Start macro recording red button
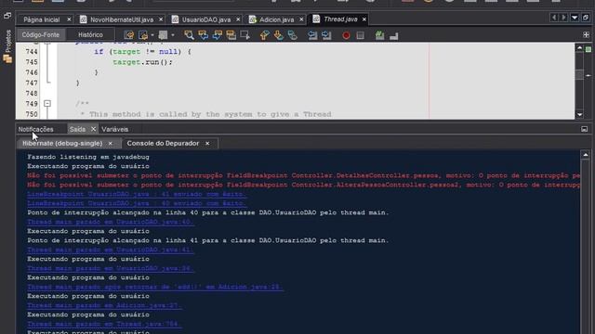 click(346, 35)
